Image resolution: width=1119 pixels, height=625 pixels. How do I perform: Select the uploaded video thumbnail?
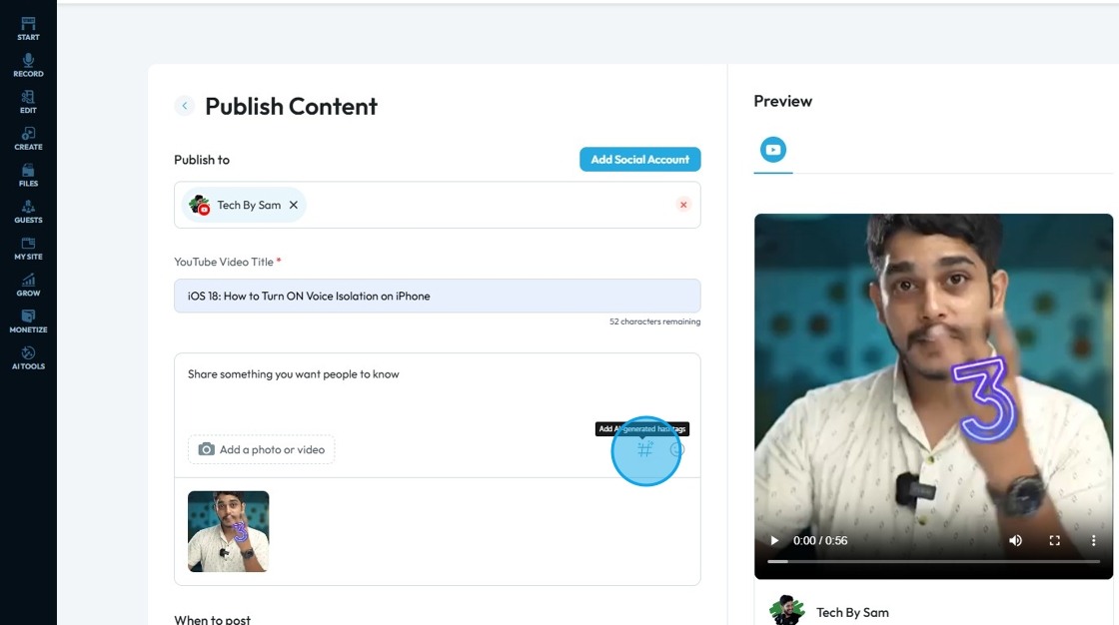pyautogui.click(x=229, y=531)
